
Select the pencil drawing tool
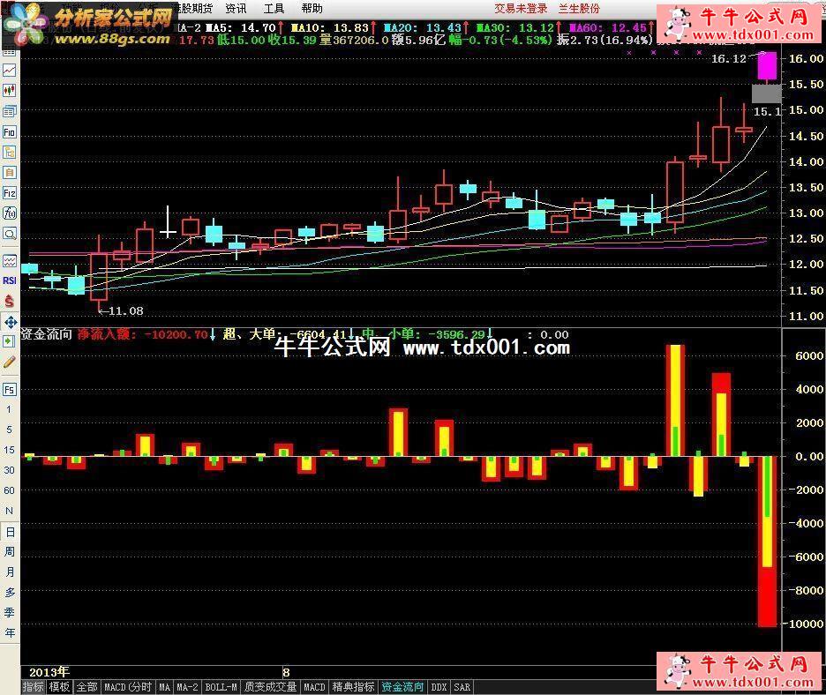point(10,362)
